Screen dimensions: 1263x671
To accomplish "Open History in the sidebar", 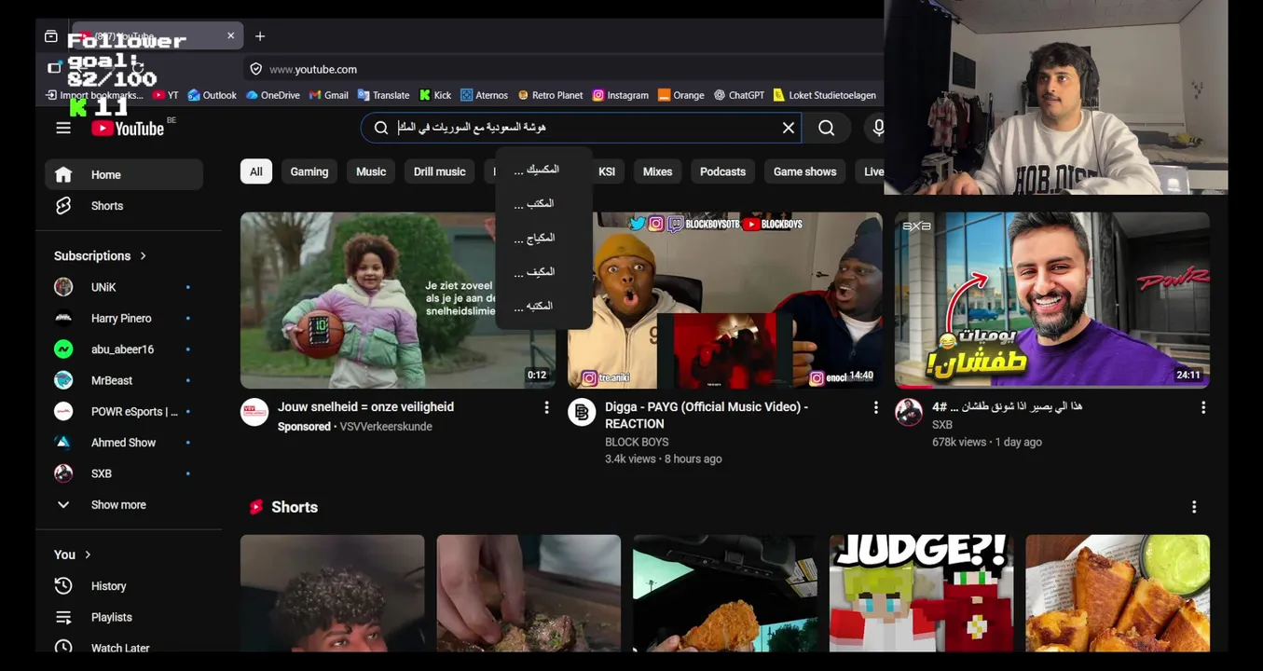I will click(x=124, y=586).
